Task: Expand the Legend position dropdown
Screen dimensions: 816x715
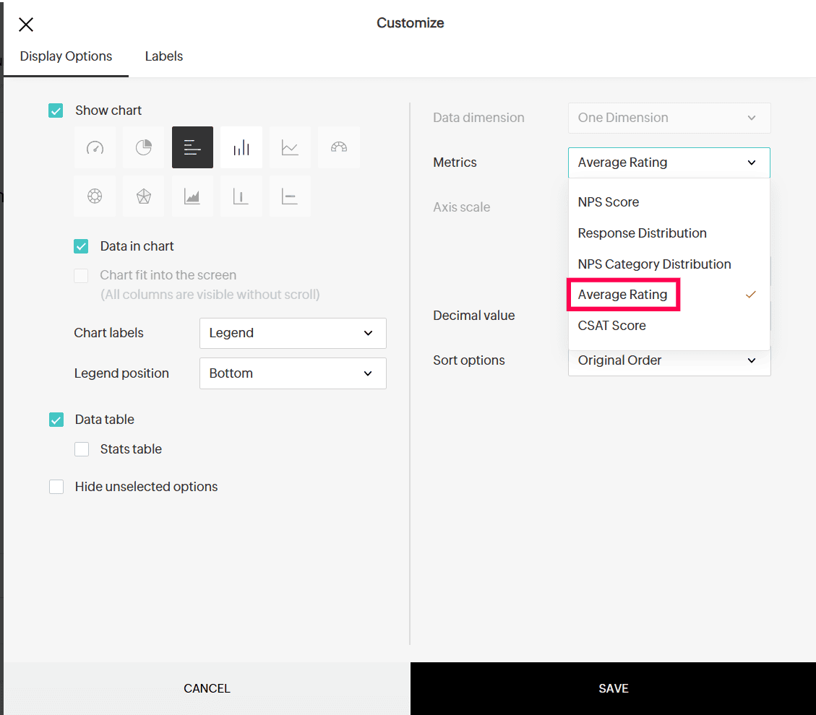Action: [x=293, y=373]
